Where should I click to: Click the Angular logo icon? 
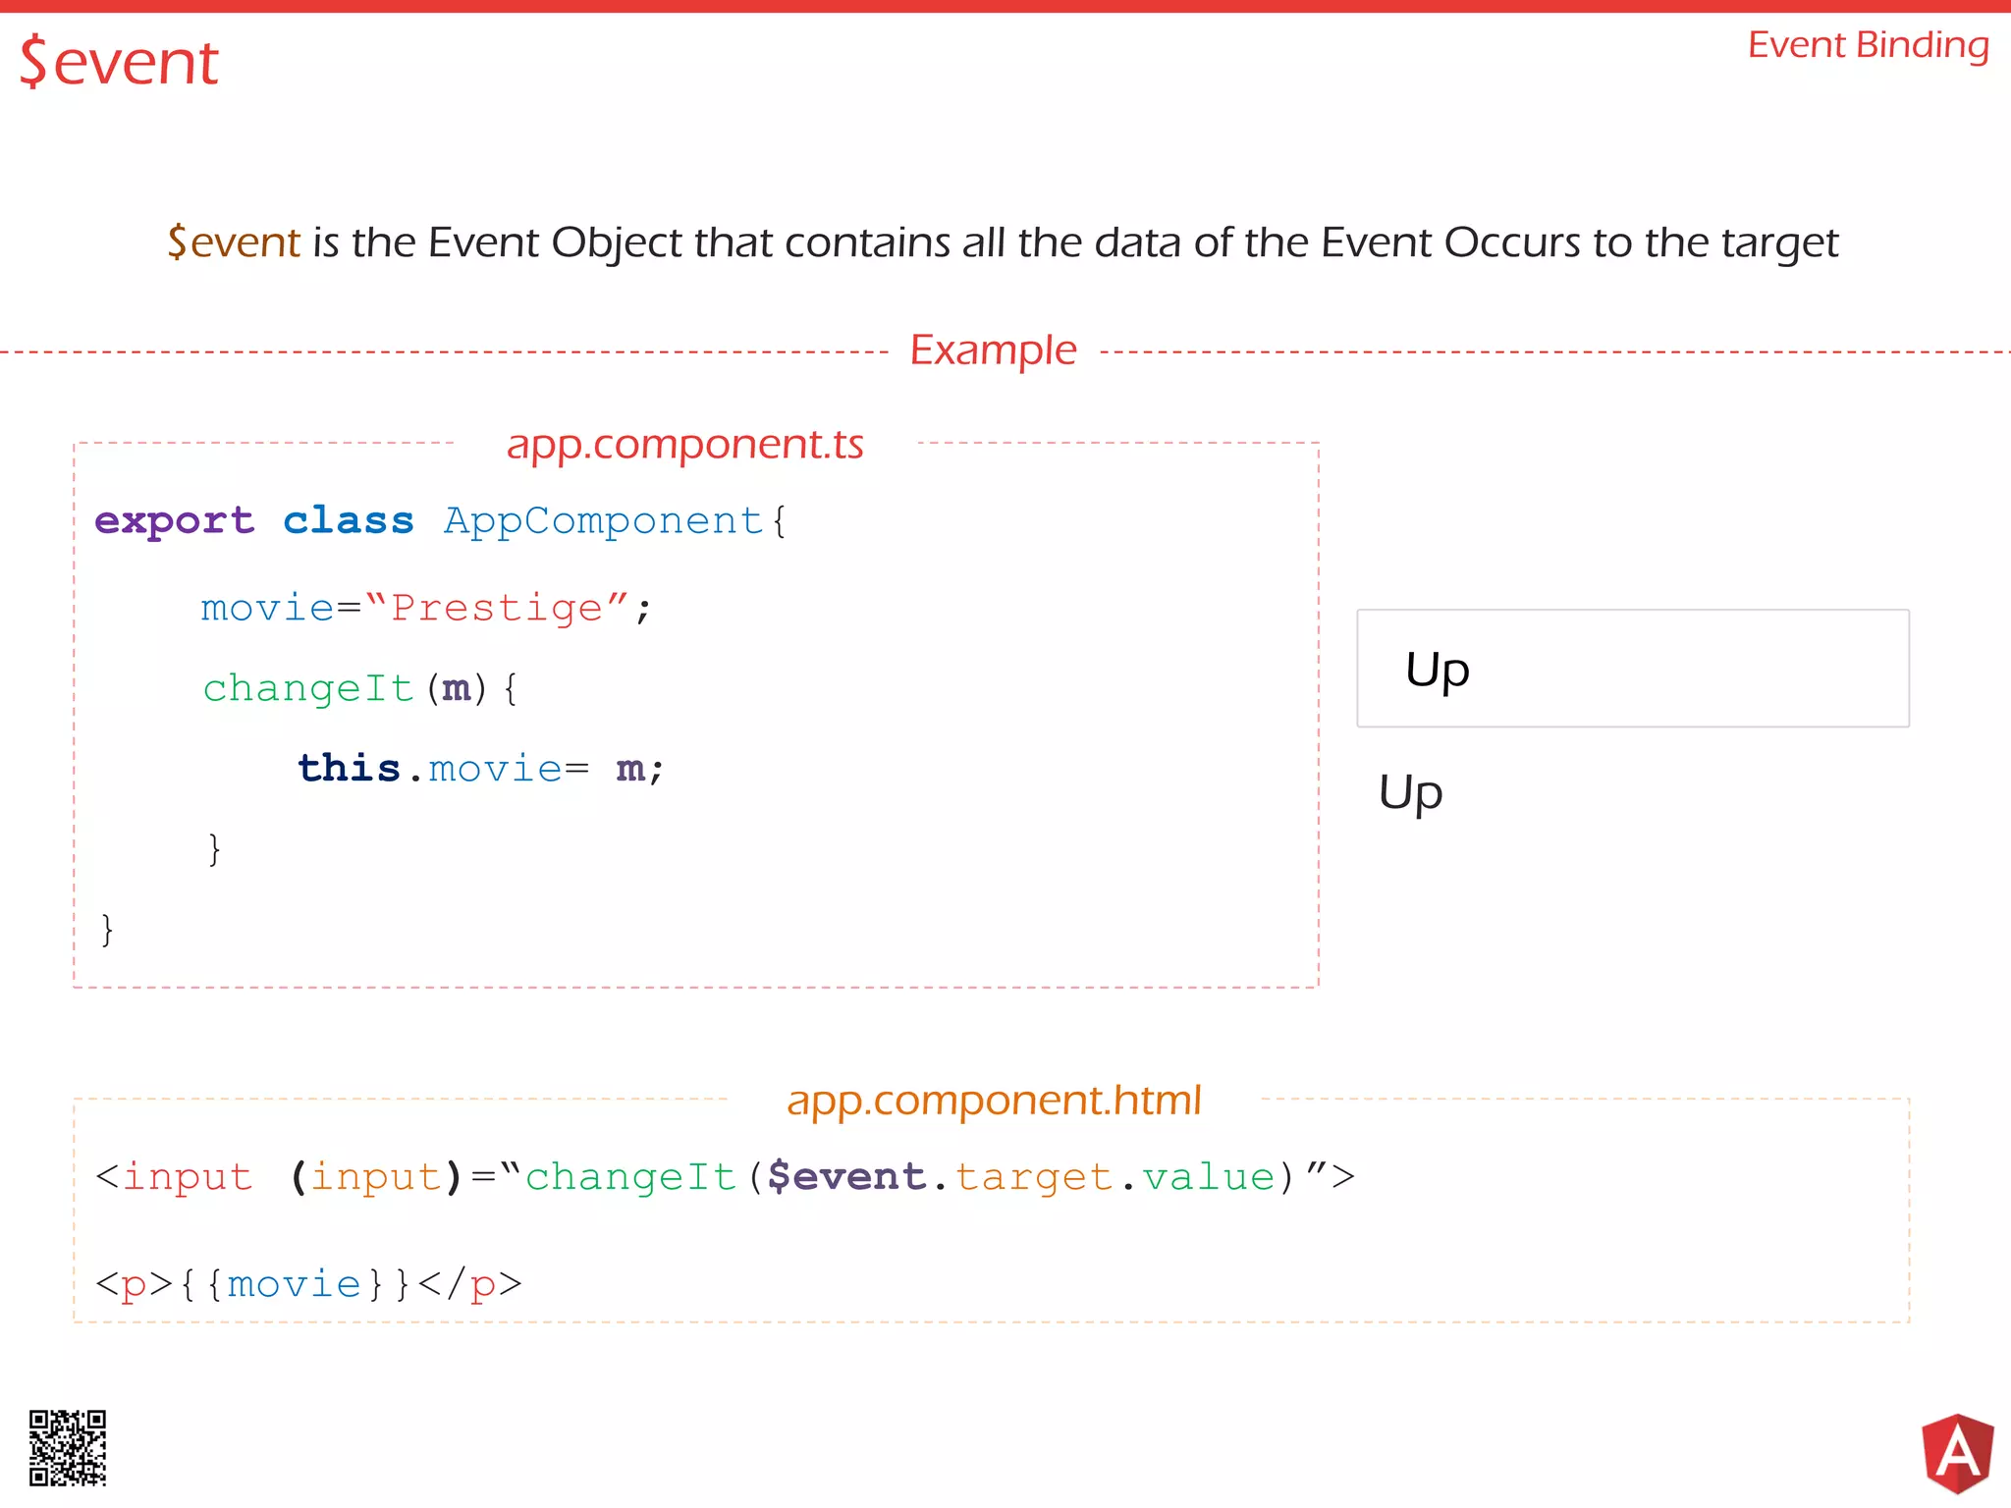[1957, 1452]
